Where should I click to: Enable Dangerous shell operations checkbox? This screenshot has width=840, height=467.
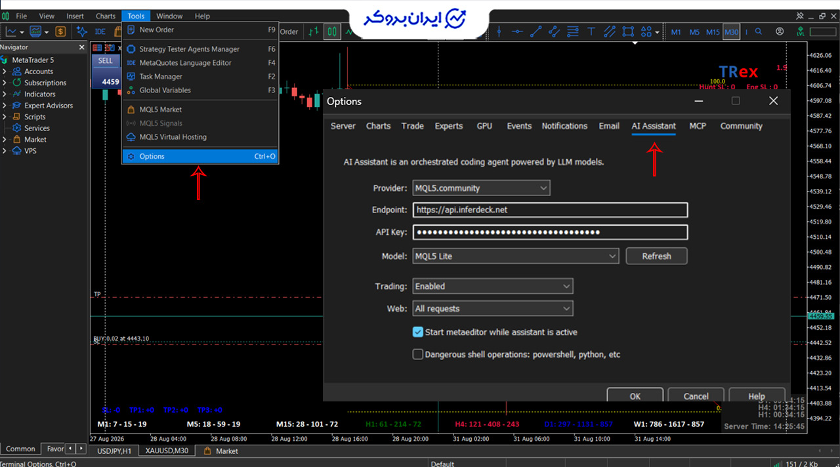(x=417, y=354)
